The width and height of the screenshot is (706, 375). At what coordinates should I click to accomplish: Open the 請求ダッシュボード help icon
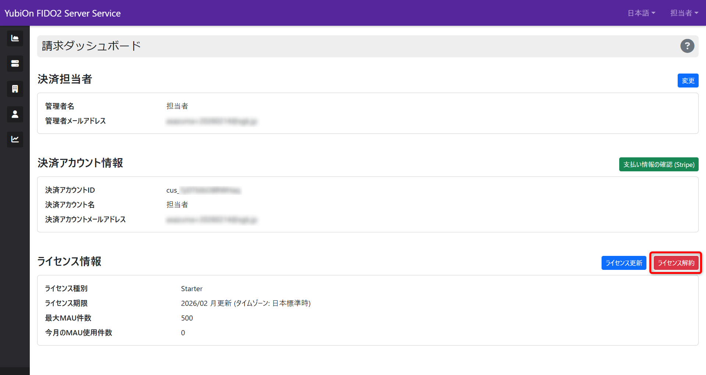687,46
